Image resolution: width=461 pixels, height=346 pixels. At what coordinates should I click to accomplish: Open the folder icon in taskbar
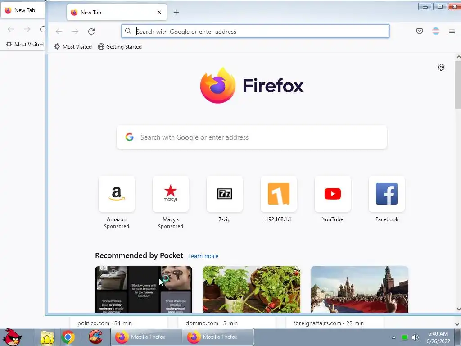pos(47,337)
